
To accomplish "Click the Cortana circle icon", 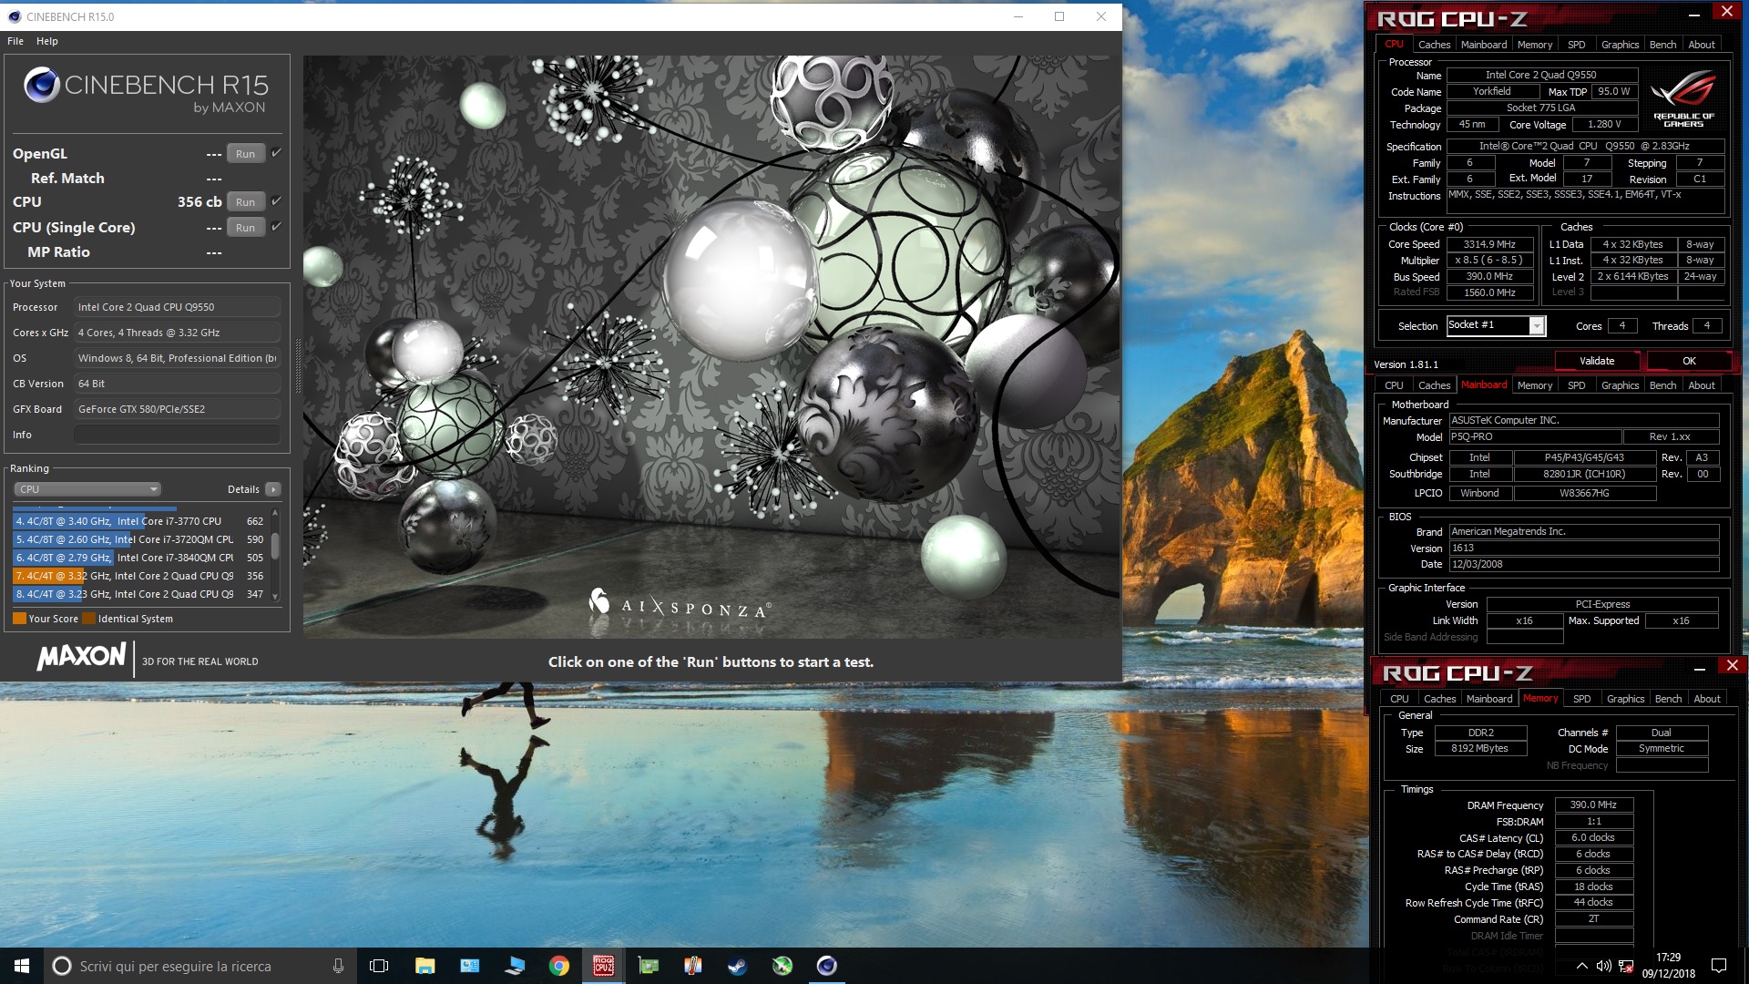I will point(61,966).
